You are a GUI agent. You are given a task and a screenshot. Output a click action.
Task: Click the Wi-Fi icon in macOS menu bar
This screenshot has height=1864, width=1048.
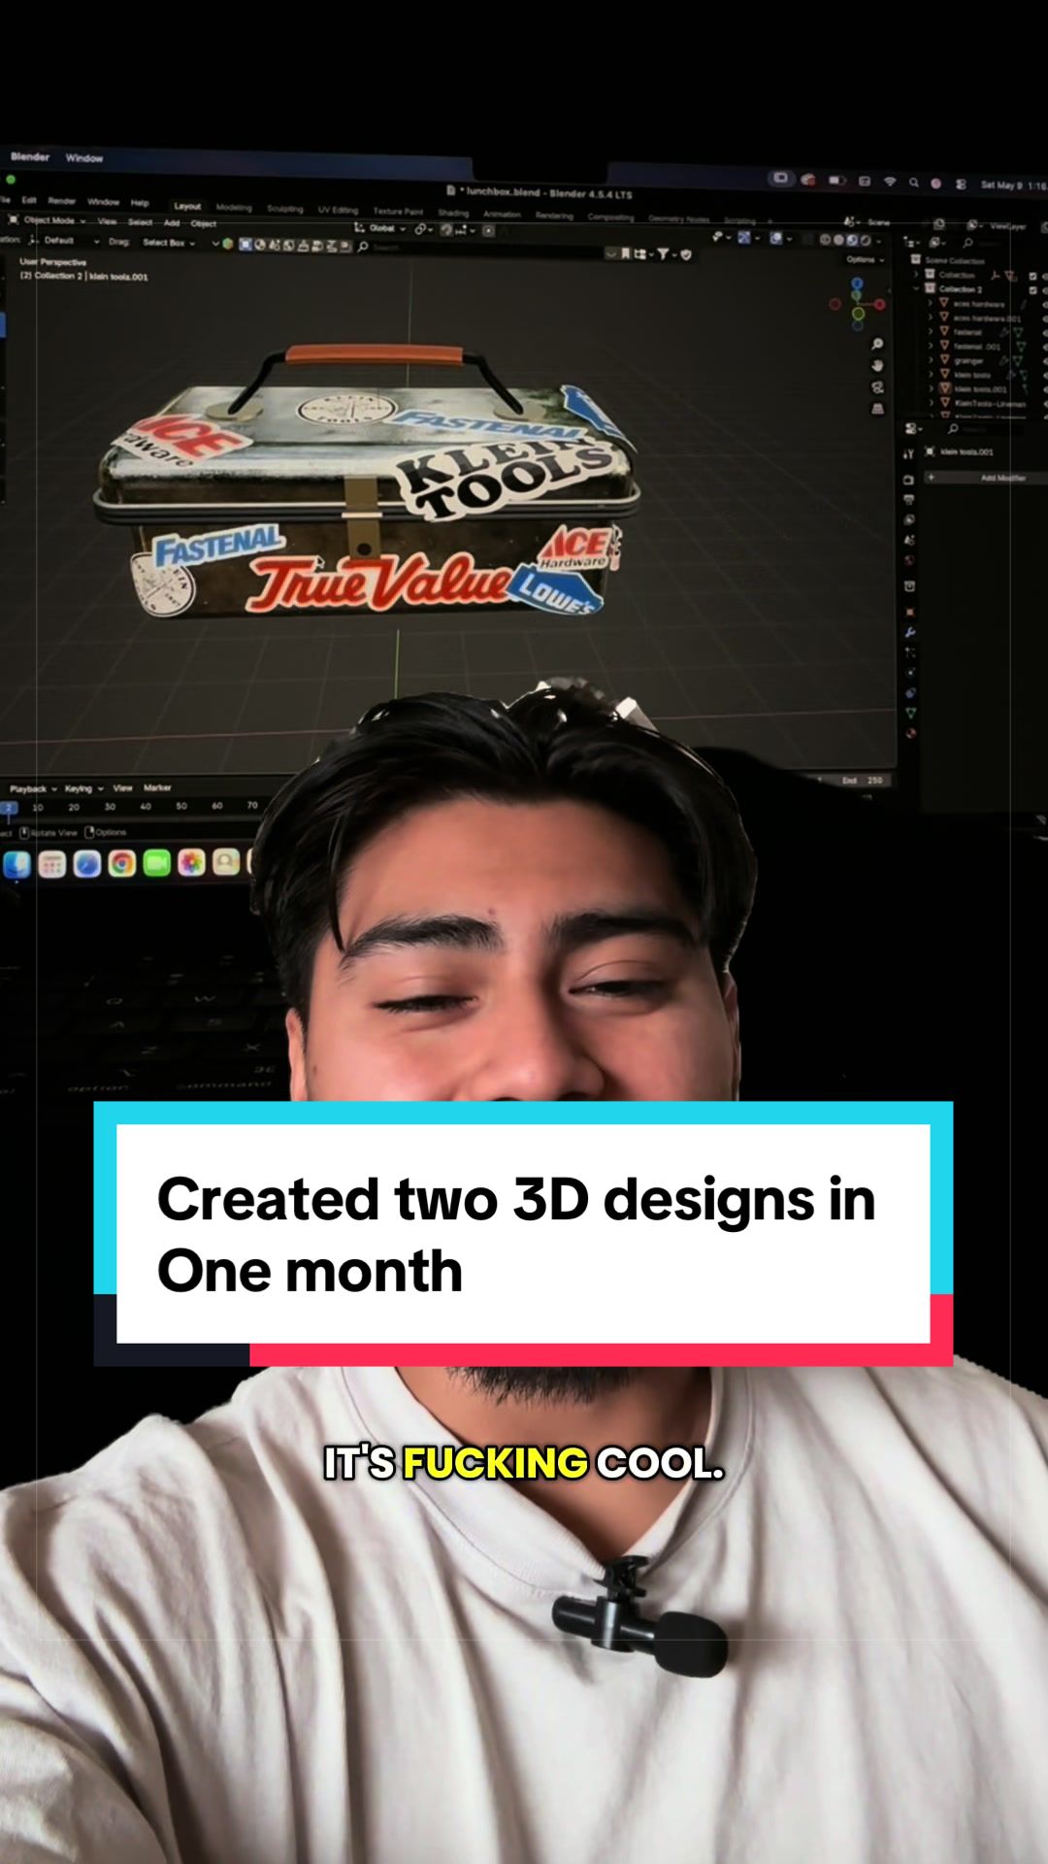click(x=889, y=182)
